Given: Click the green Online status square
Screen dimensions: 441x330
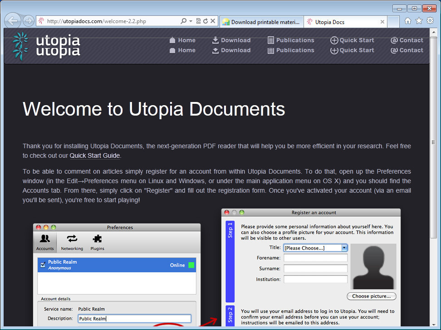Looking at the screenshot, I should click(191, 265).
